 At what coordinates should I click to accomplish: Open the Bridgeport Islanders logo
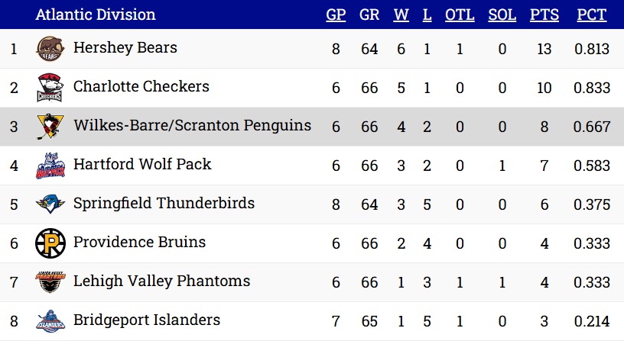point(50,320)
